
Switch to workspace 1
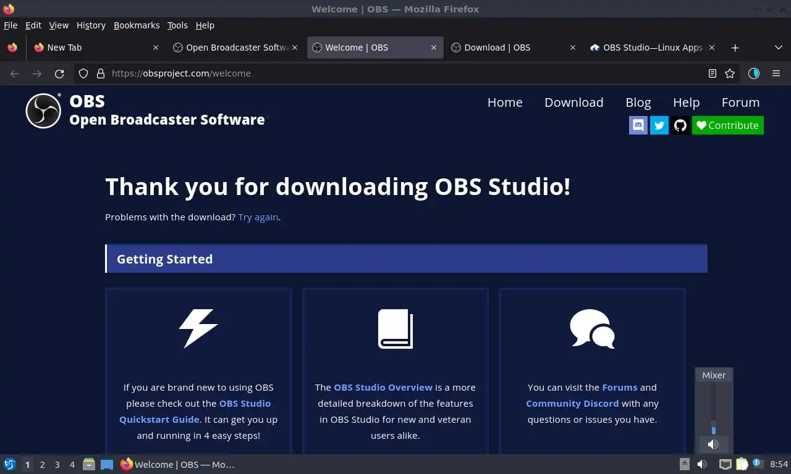click(x=27, y=465)
